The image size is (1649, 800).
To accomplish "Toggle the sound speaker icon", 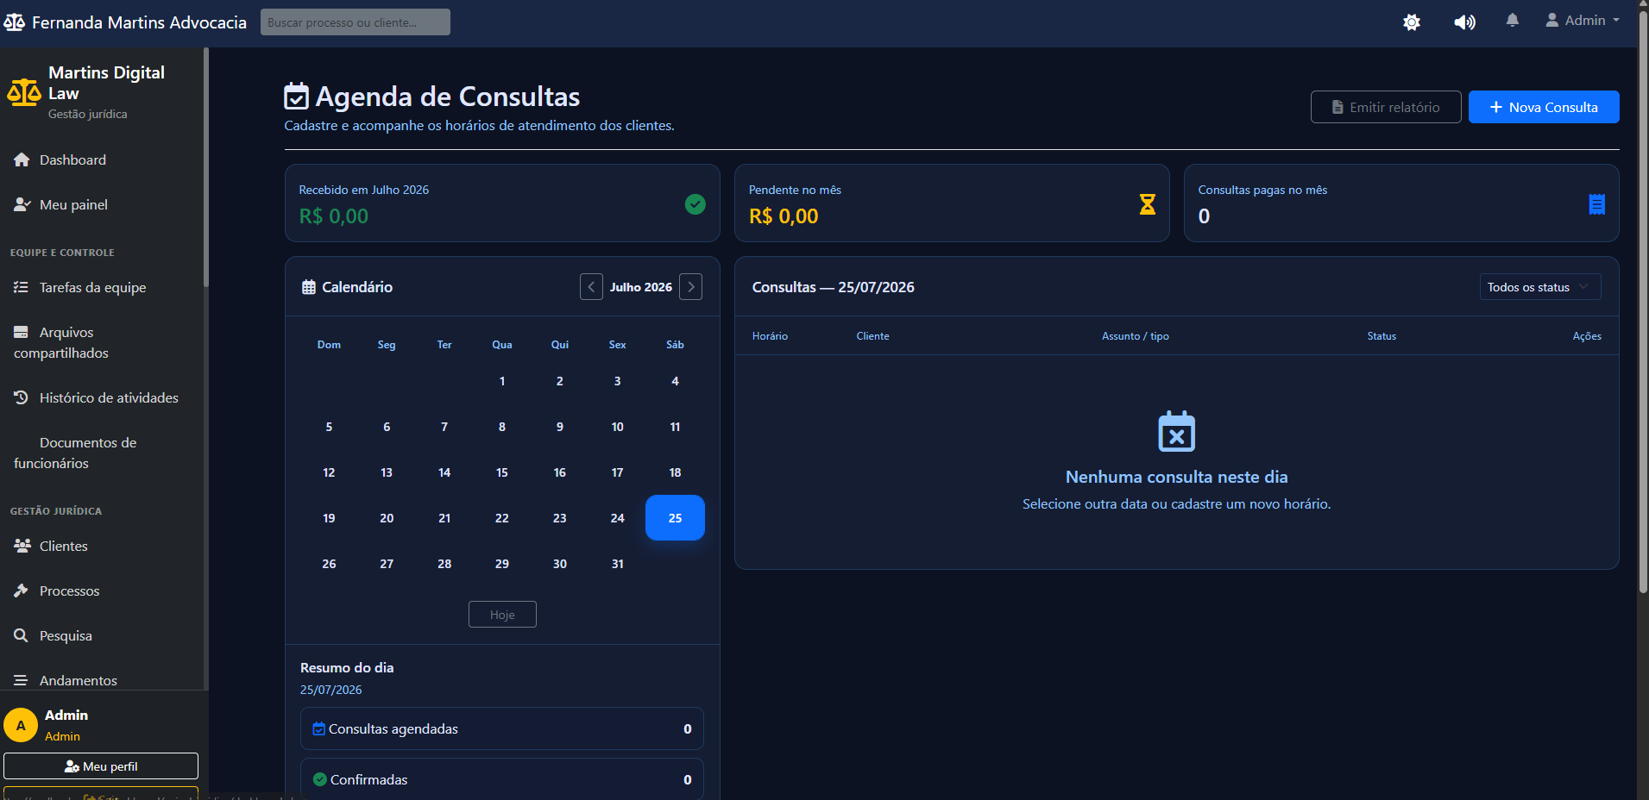I will (x=1464, y=22).
